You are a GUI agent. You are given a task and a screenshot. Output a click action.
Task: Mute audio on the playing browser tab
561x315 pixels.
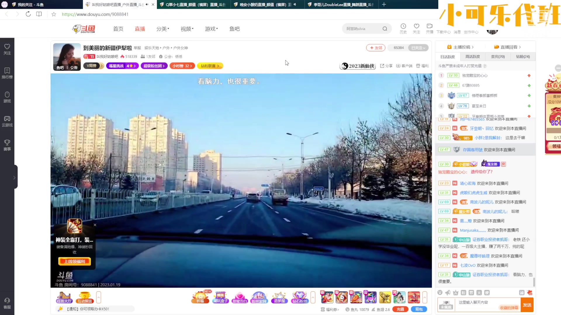pos(147,4)
